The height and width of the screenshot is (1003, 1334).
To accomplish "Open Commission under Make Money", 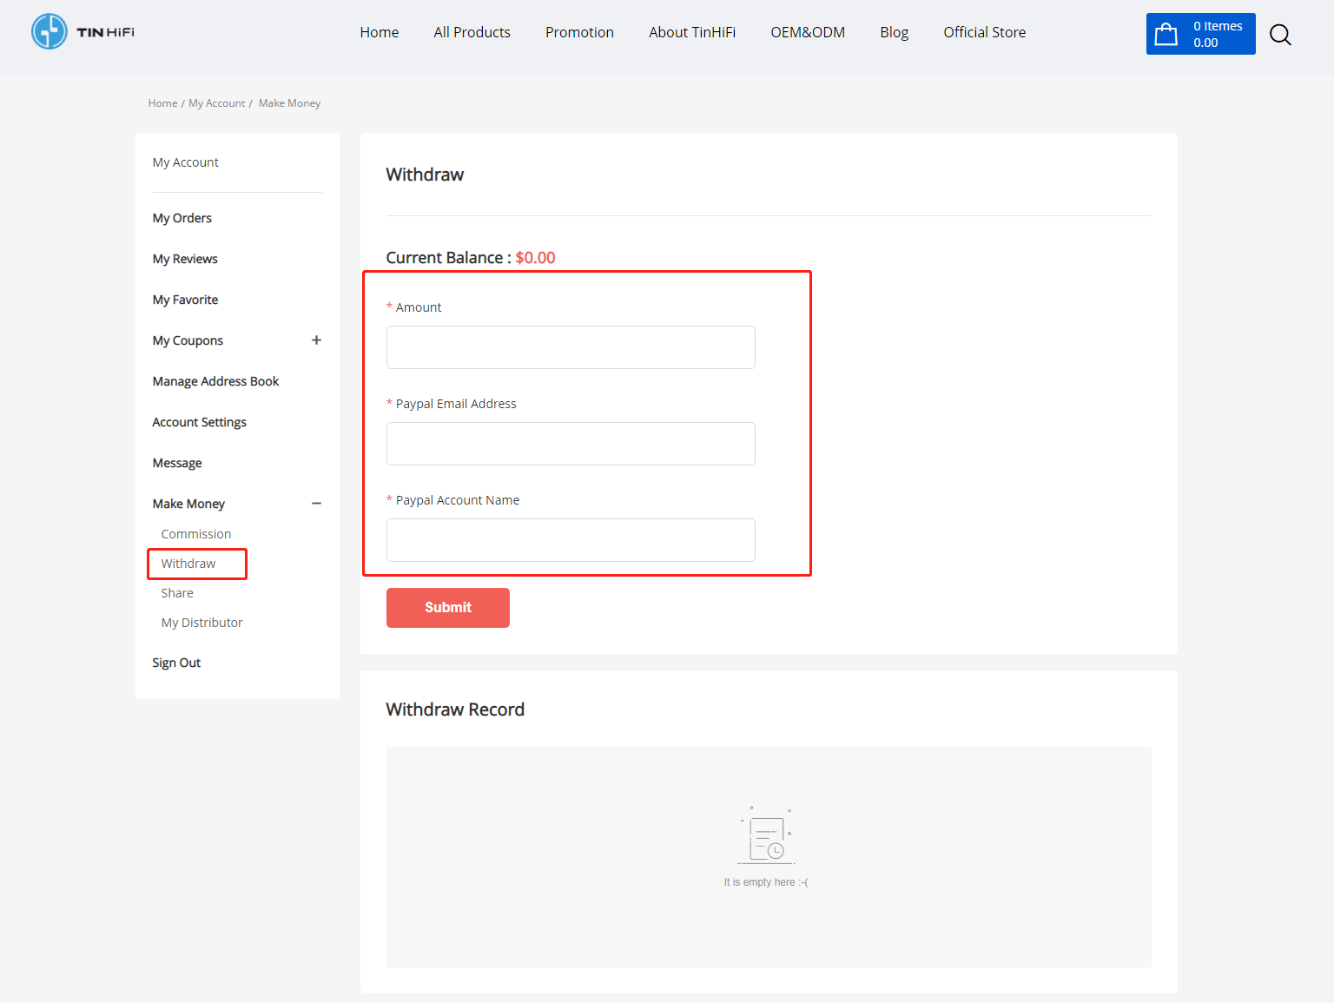I will tap(196, 534).
